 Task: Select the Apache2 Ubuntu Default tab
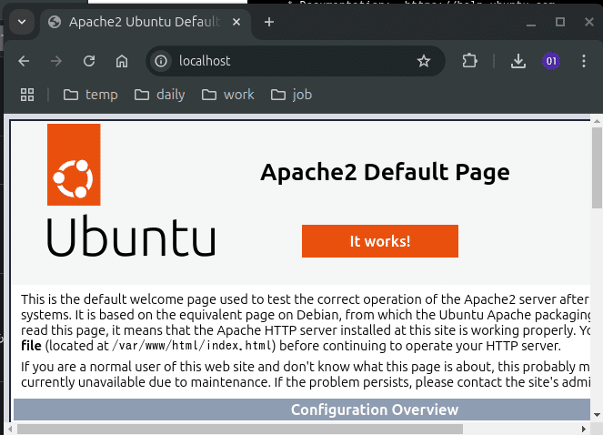[x=145, y=22]
